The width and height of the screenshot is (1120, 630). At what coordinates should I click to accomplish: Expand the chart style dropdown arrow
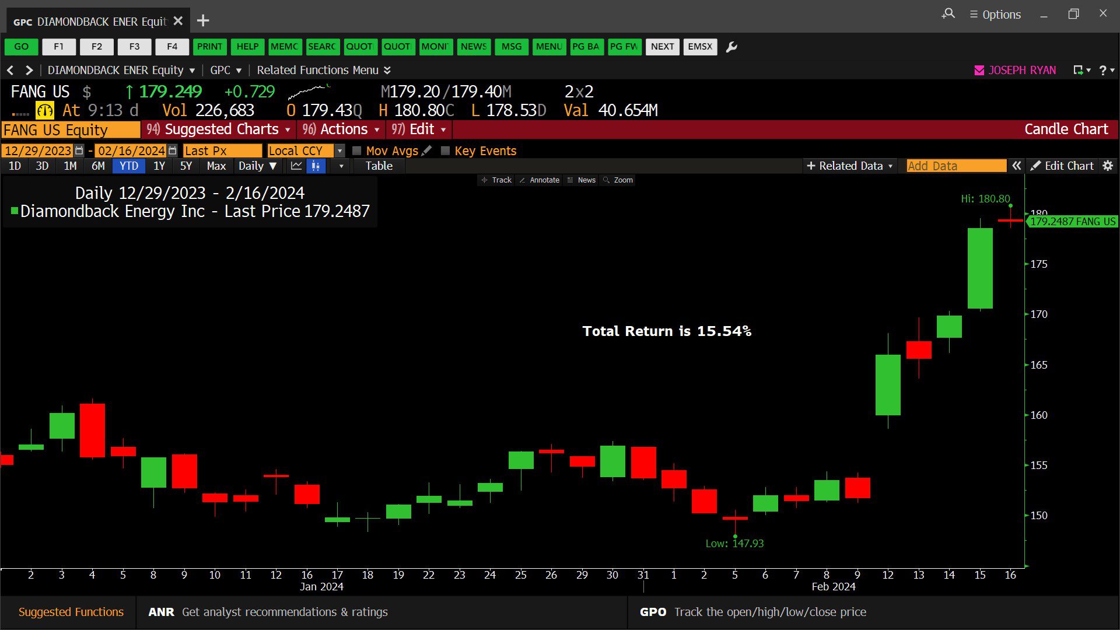point(341,166)
